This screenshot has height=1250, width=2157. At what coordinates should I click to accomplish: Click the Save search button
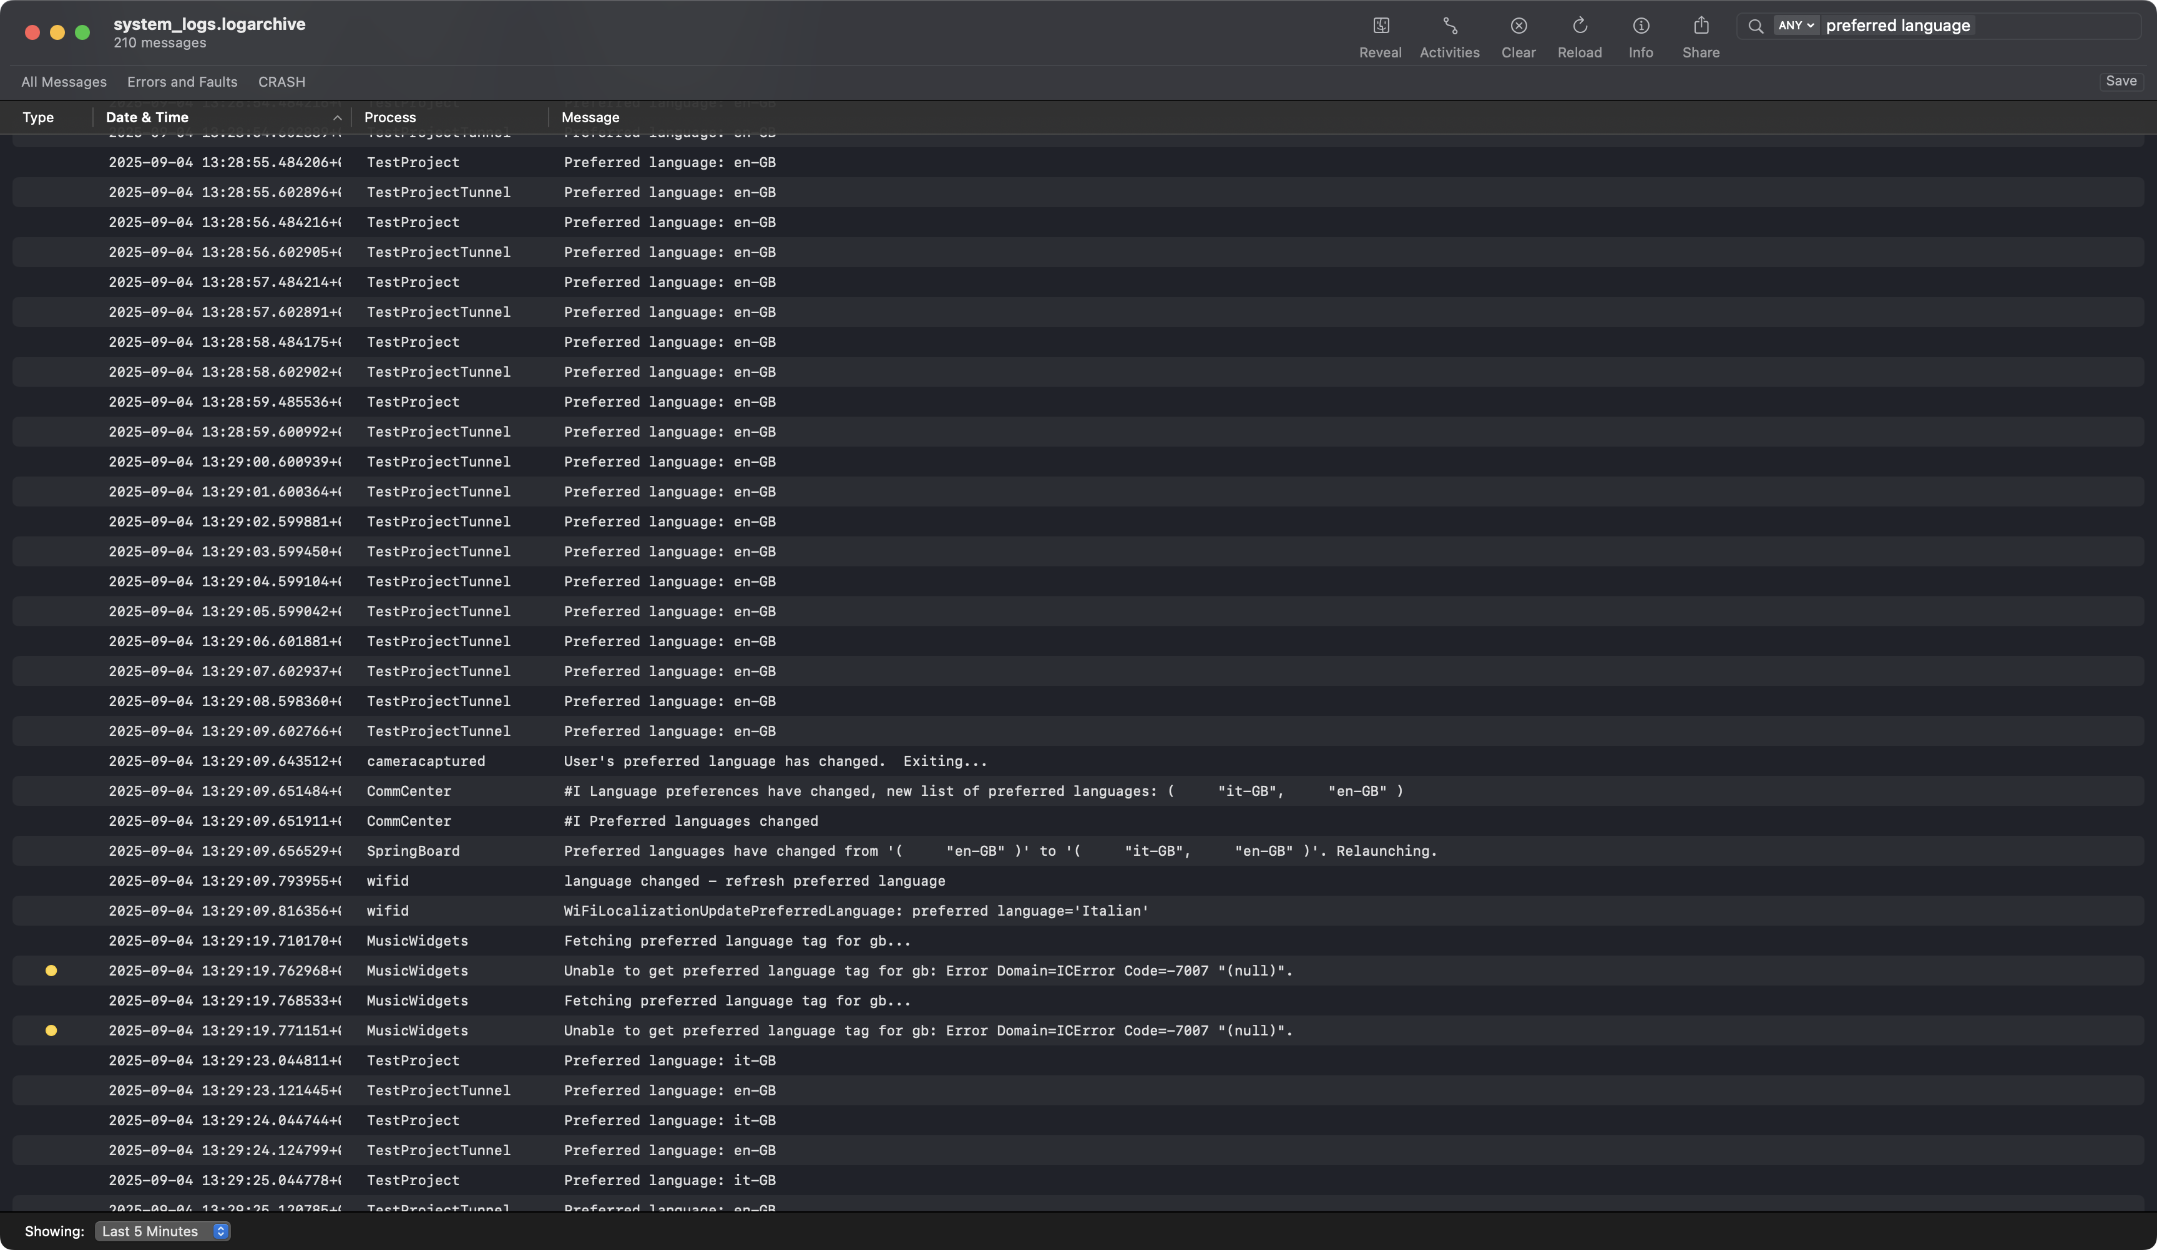pyautogui.click(x=2121, y=80)
